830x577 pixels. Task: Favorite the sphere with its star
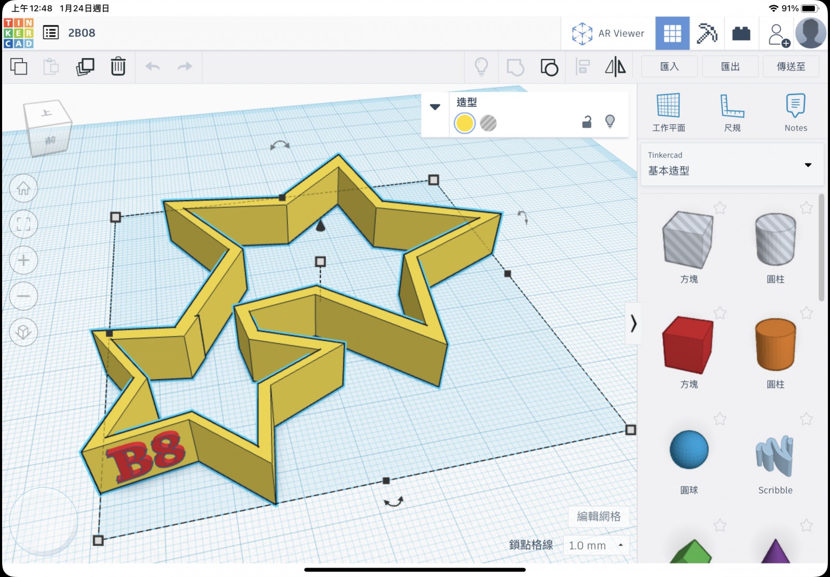click(x=720, y=419)
